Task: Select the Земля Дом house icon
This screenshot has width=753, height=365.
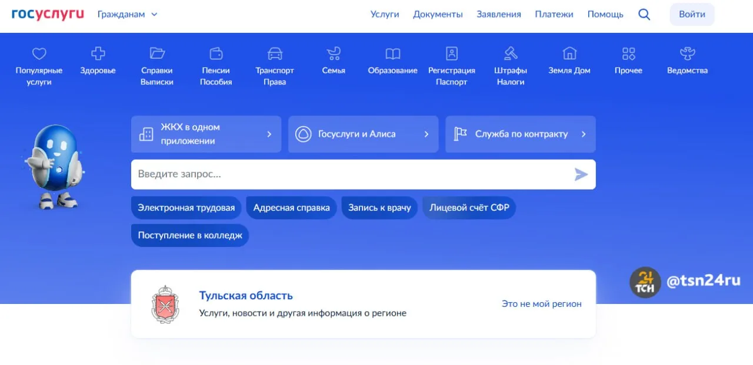Action: [569, 54]
